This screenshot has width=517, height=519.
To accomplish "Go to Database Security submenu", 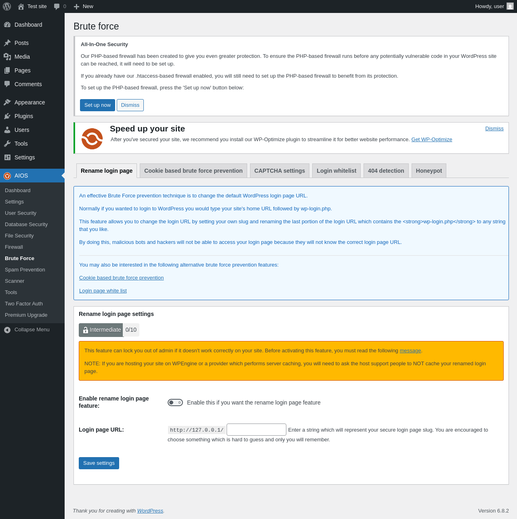I will [x=32, y=225].
